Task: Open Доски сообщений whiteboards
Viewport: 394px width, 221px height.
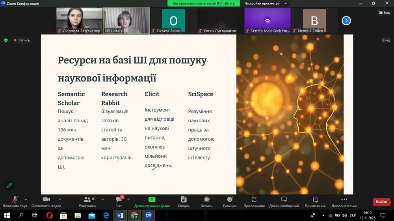Action: pyautogui.click(x=284, y=201)
